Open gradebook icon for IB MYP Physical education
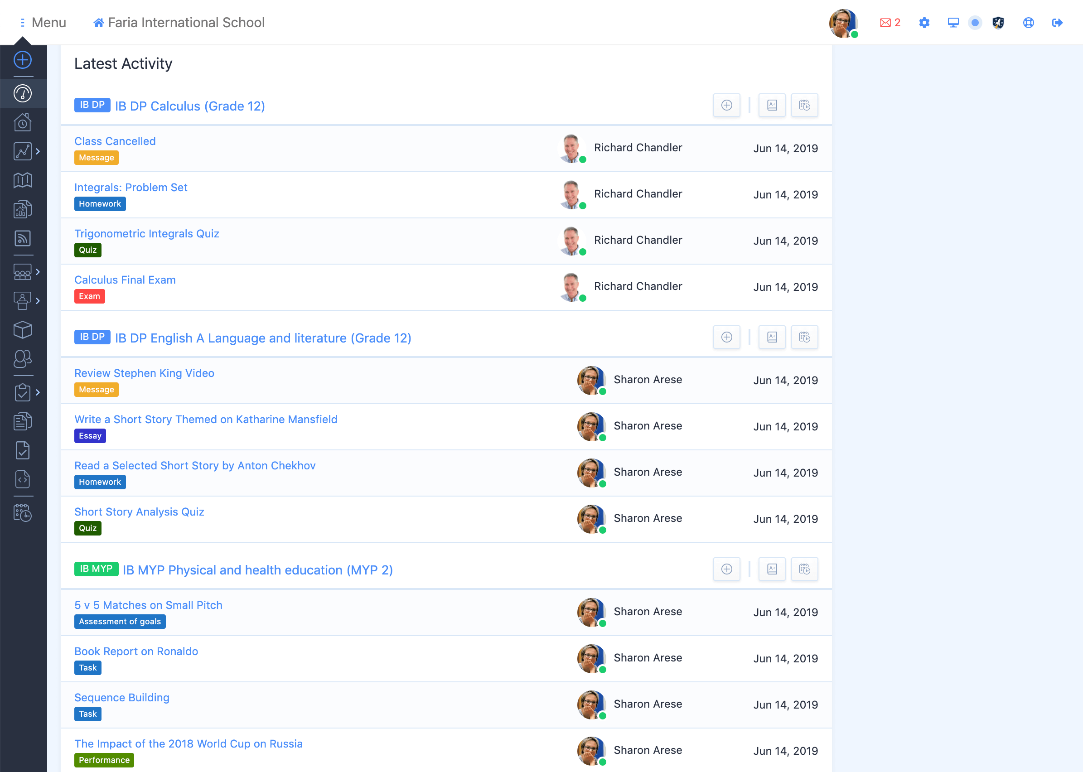 tap(772, 569)
